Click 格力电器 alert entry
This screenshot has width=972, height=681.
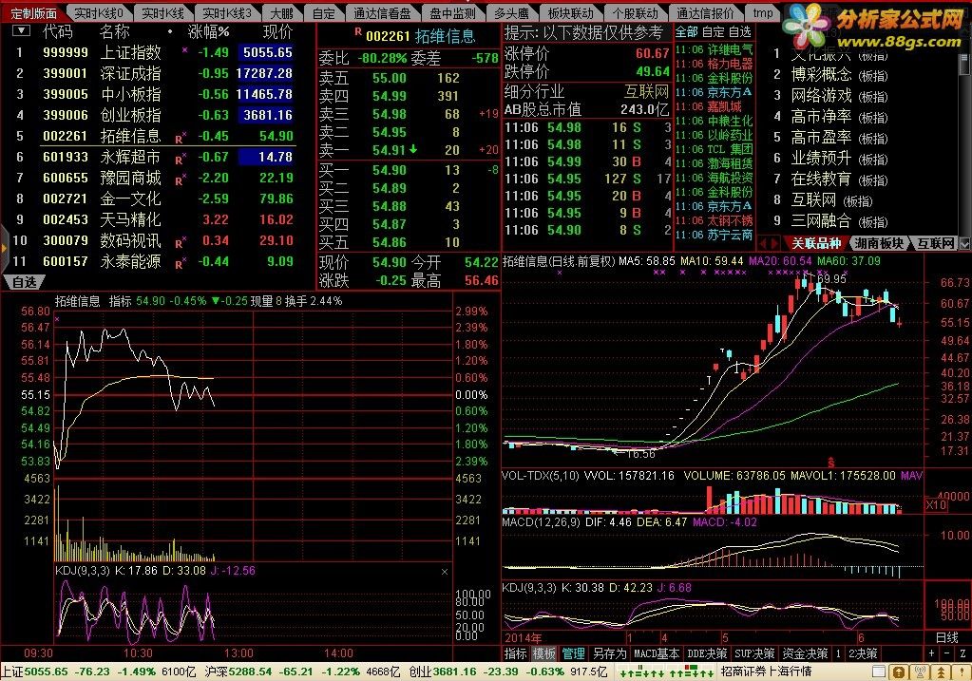point(714,64)
